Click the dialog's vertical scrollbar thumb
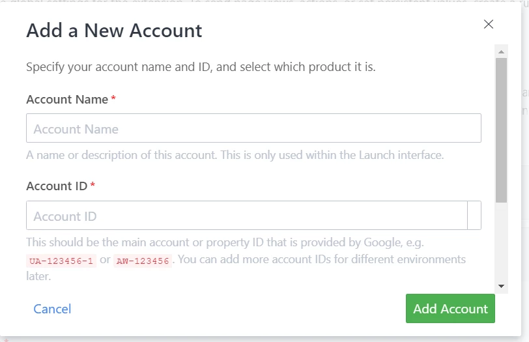 (501, 130)
